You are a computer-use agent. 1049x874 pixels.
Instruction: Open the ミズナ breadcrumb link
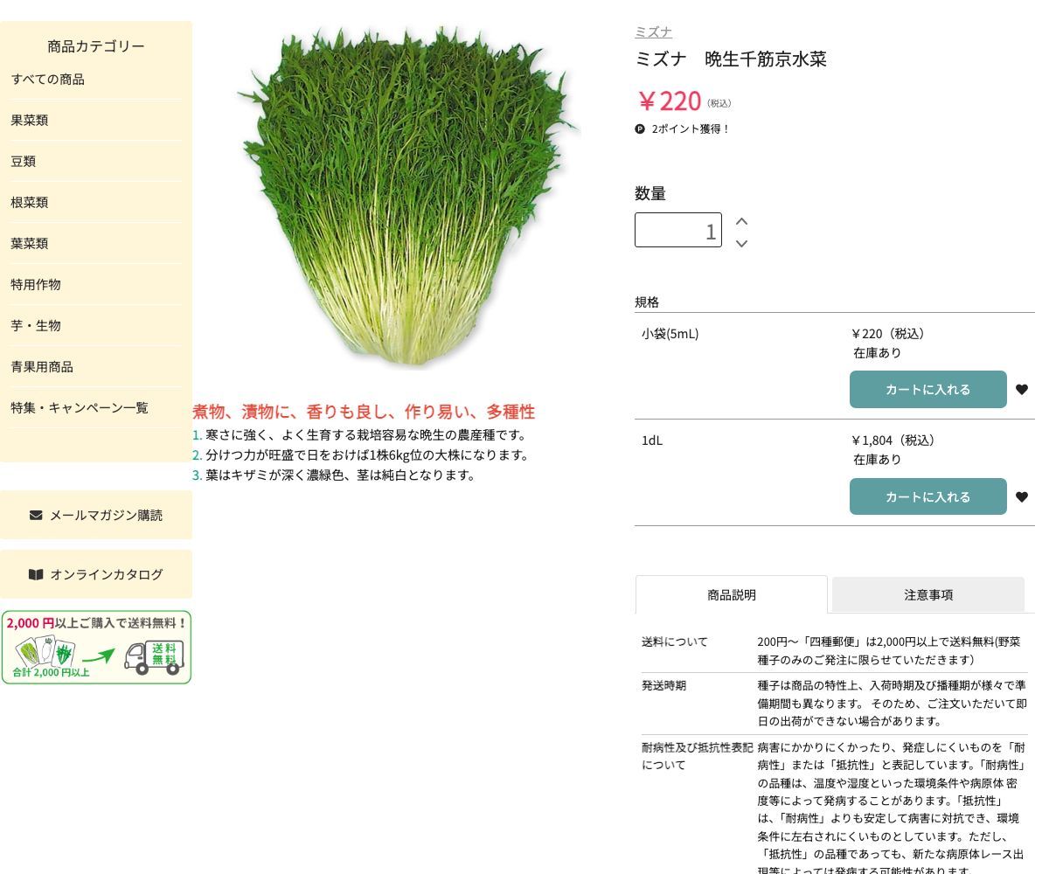[x=653, y=31]
